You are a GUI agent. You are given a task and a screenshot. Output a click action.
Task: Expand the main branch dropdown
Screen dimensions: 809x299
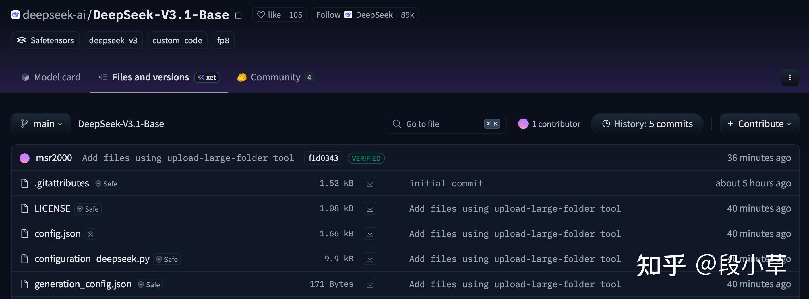point(41,124)
